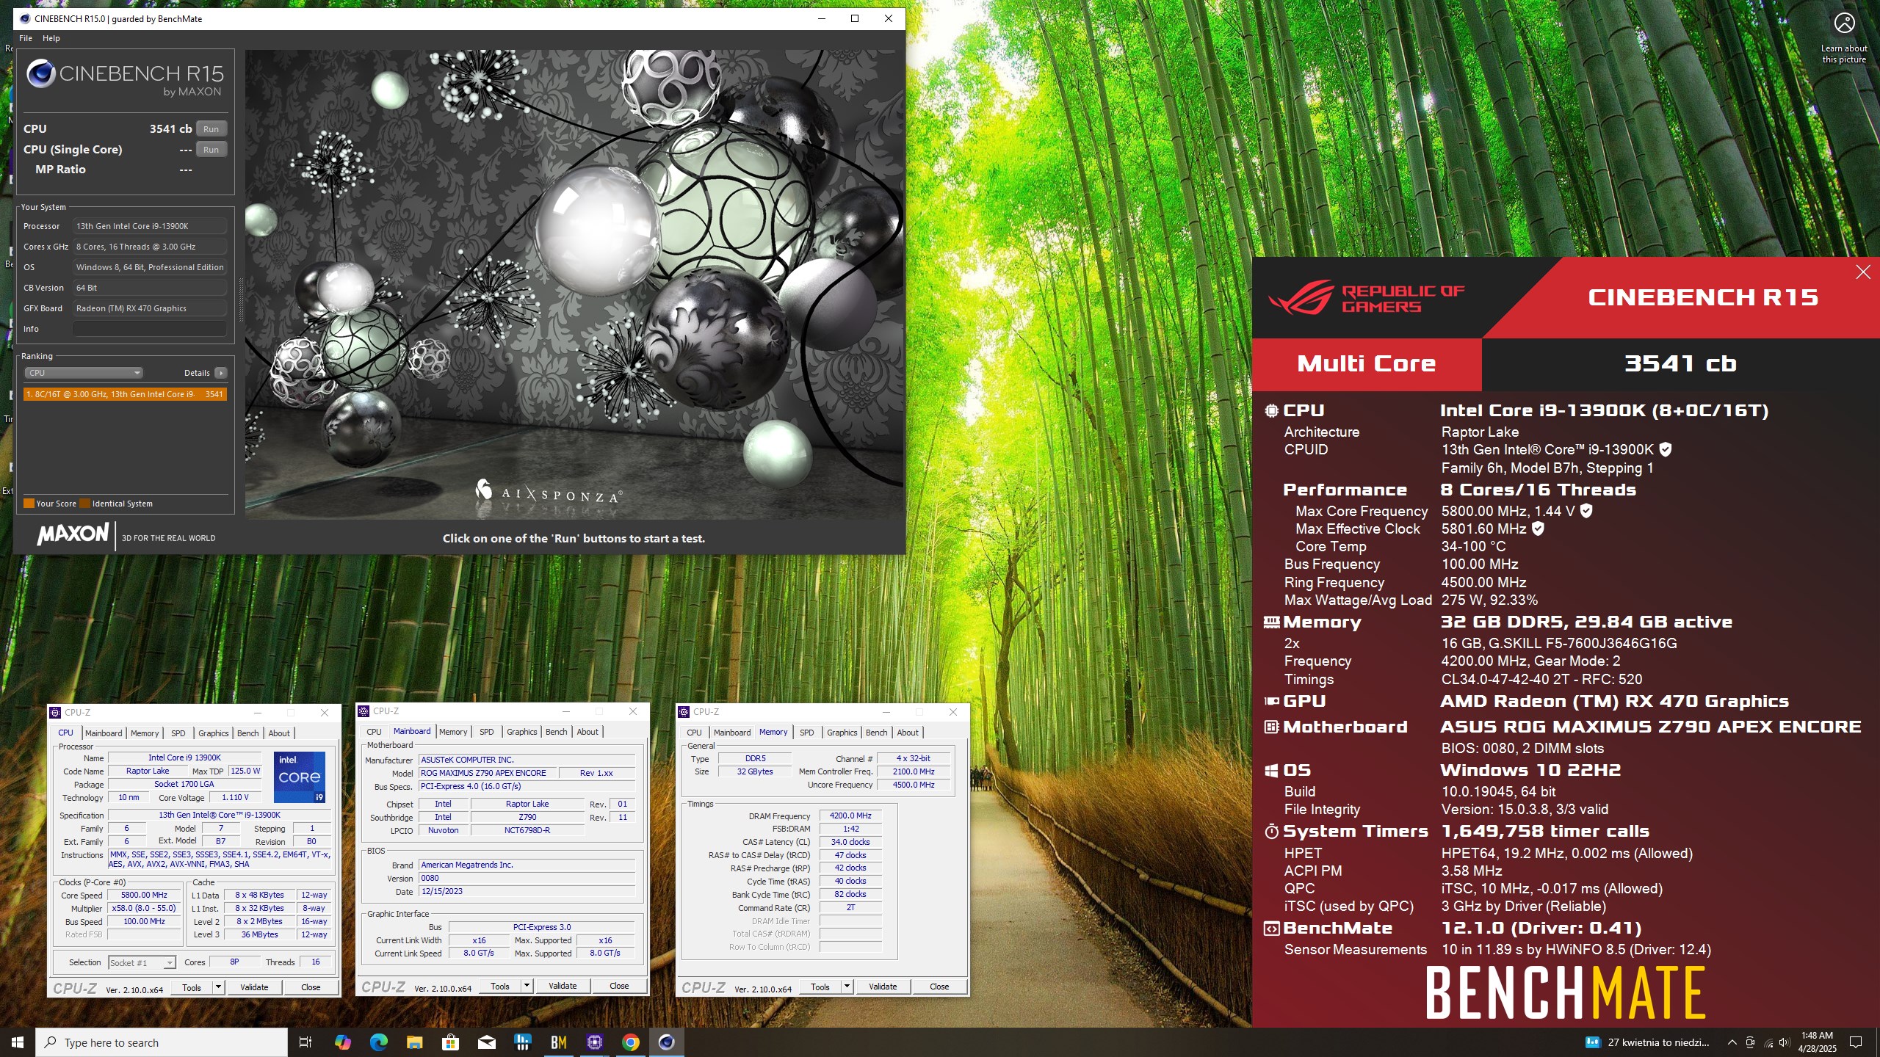Switch to CPU-Z via its taskbar icon
The image size is (1880, 1057).
(594, 1042)
